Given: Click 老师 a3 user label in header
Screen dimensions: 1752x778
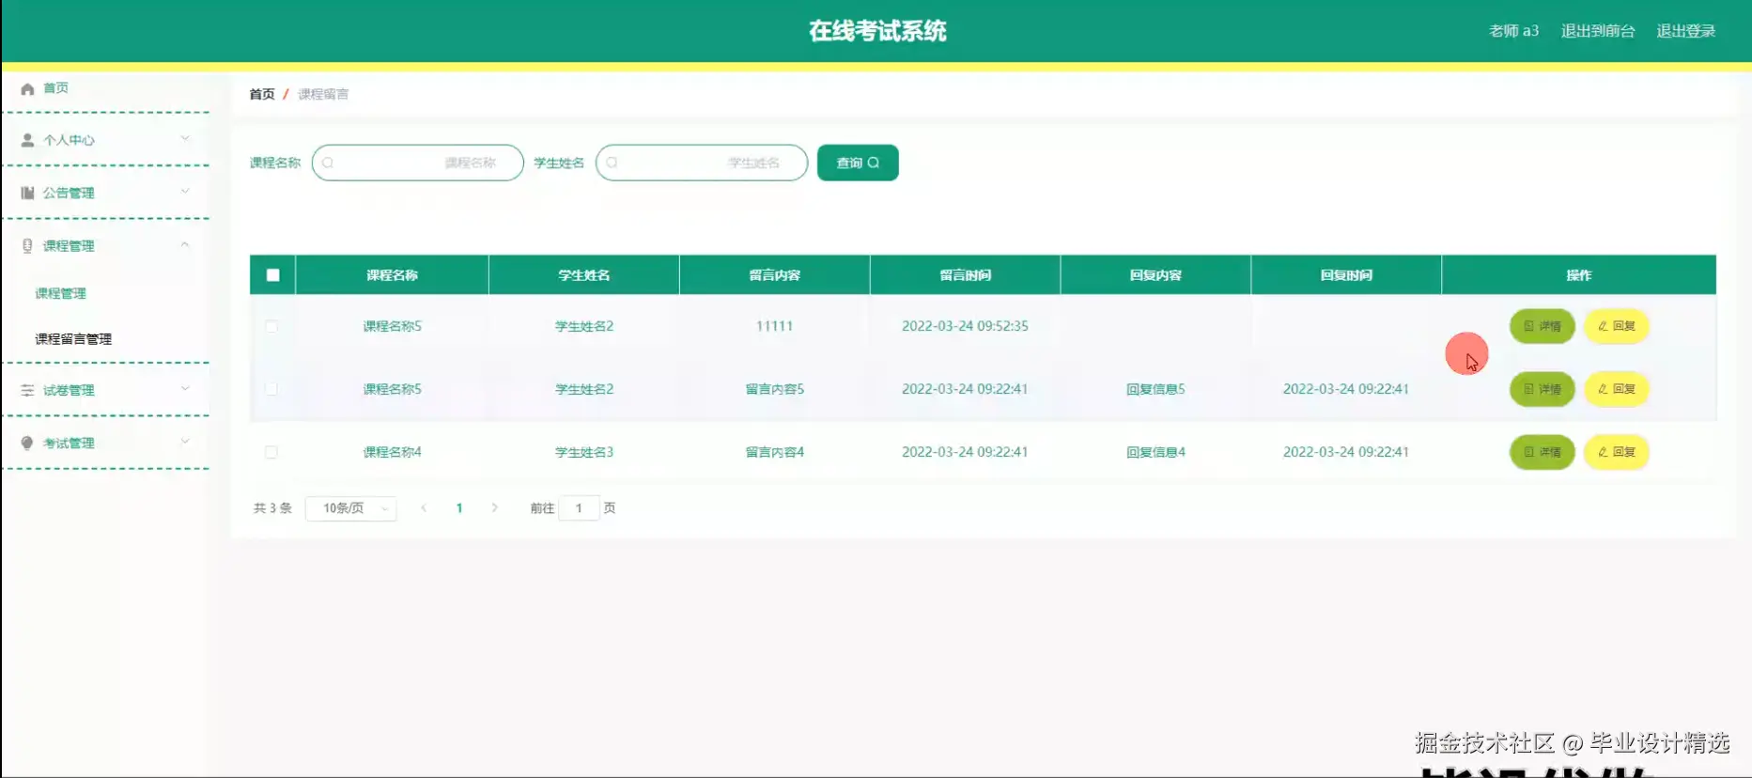Looking at the screenshot, I should coord(1513,31).
